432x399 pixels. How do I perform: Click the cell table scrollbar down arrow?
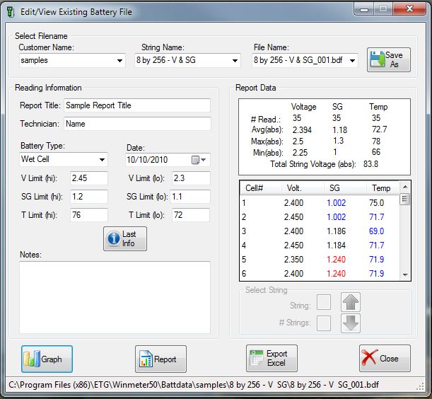405,274
